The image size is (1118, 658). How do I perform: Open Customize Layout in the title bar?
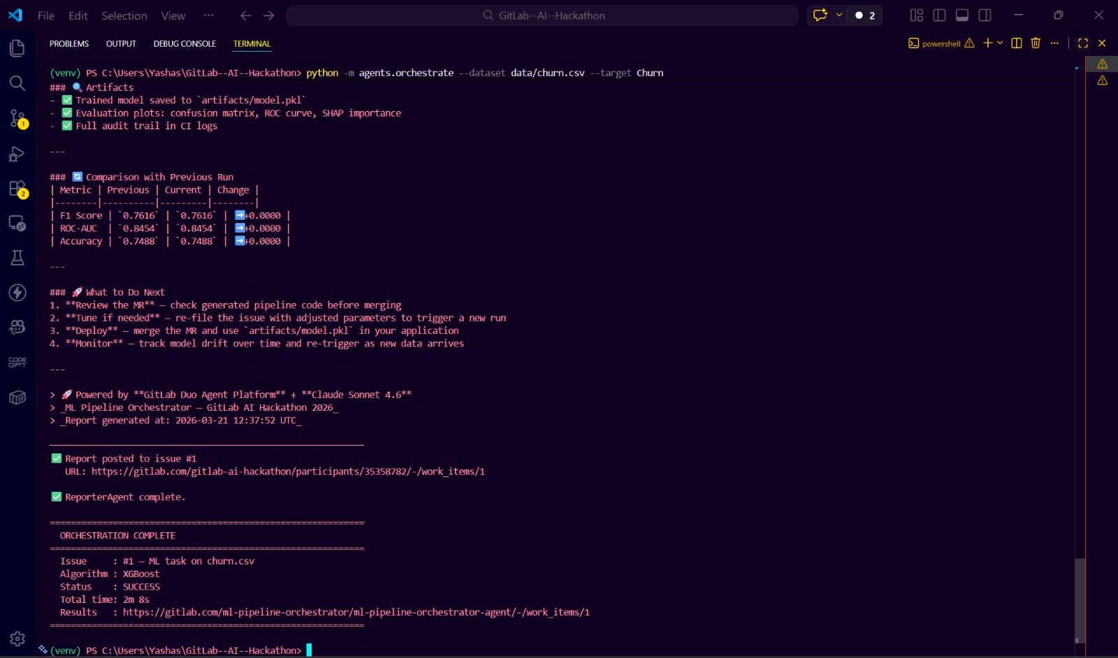(917, 15)
